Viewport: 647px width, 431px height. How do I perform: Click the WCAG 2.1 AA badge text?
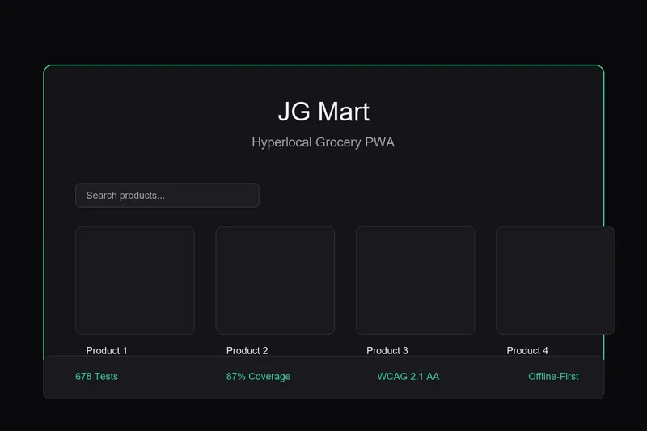coord(408,377)
